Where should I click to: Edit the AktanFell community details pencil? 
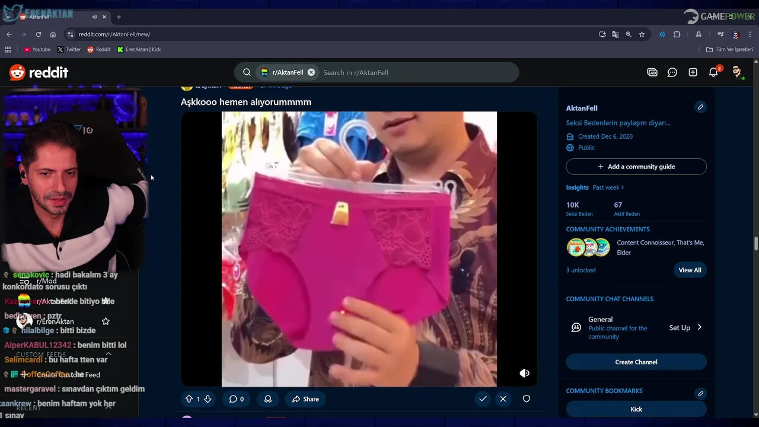(700, 107)
